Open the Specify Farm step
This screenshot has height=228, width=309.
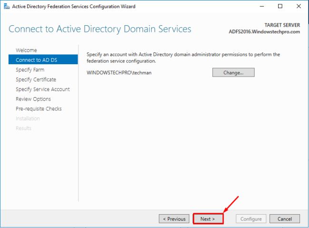pos(30,69)
